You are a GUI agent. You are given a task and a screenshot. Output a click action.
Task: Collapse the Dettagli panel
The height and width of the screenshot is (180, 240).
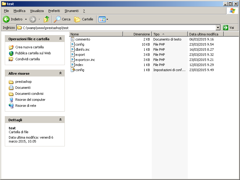click(61, 120)
